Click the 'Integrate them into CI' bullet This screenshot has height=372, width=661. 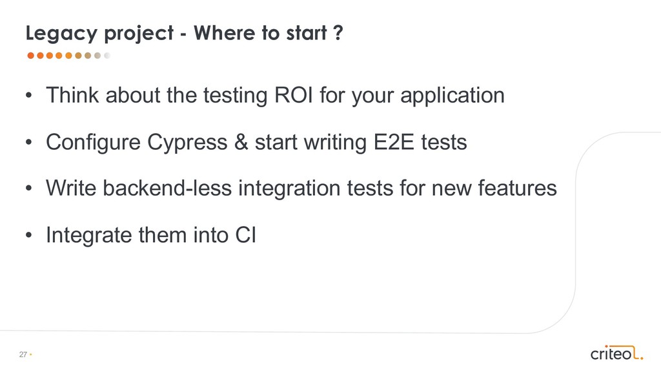point(151,235)
